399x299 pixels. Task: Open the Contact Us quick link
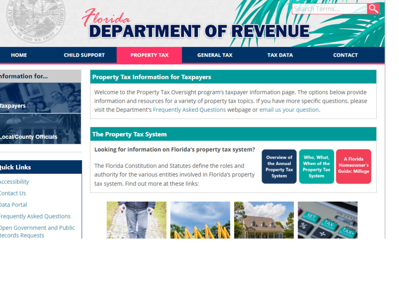(13, 193)
